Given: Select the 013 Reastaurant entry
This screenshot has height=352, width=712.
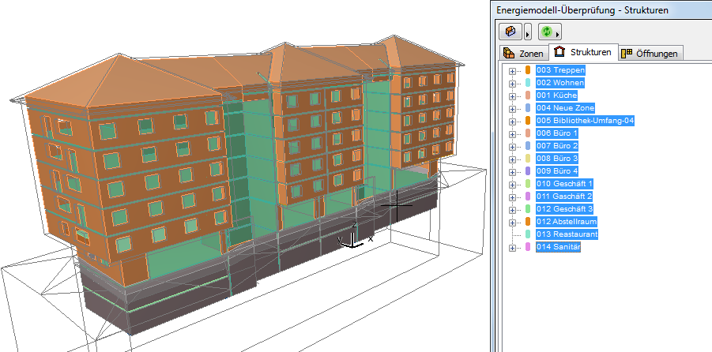Looking at the screenshot, I should (x=567, y=234).
